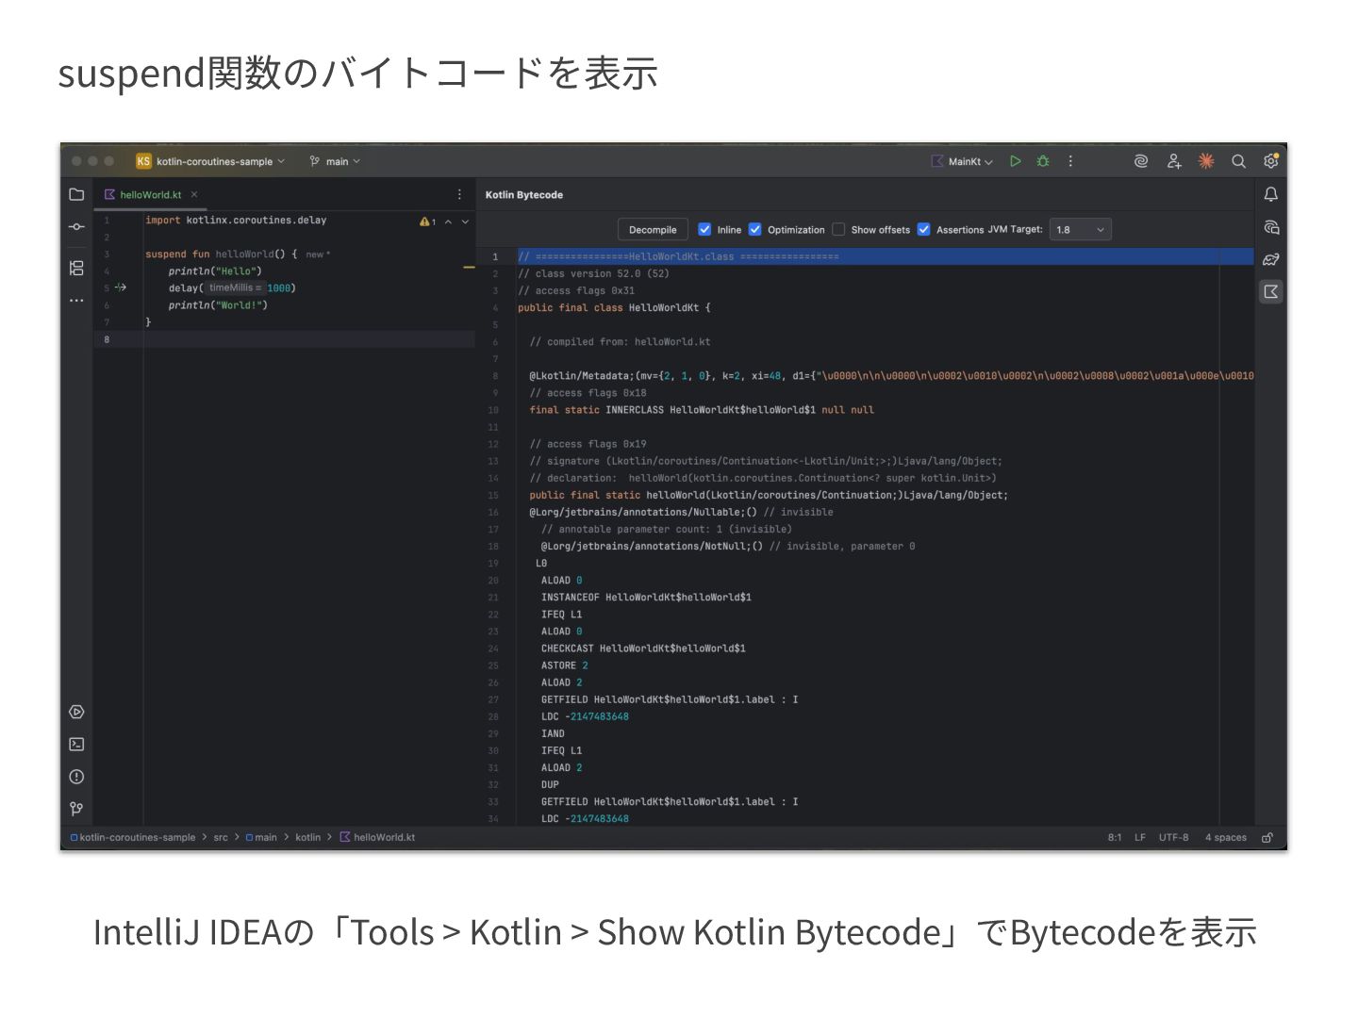Go to next highlighted problem arrow
1358x1018 pixels.
coord(465,222)
